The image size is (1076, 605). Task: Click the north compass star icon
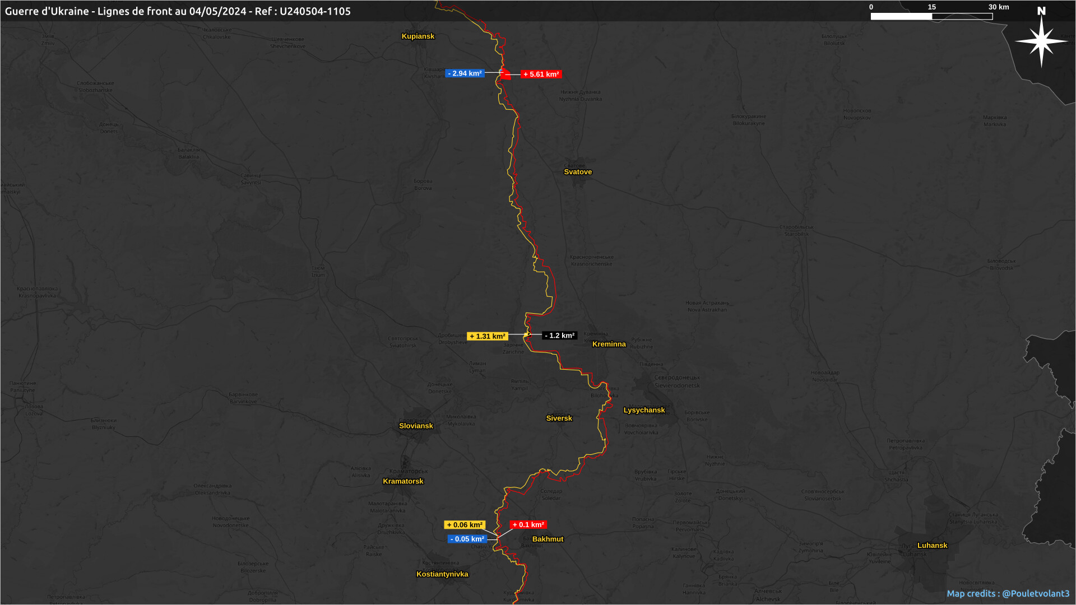click(x=1041, y=40)
